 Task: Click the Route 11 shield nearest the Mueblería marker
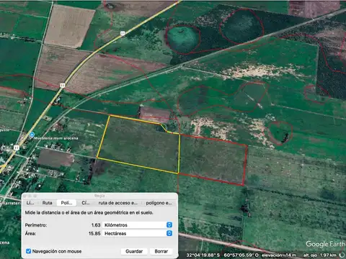[x=17, y=147]
